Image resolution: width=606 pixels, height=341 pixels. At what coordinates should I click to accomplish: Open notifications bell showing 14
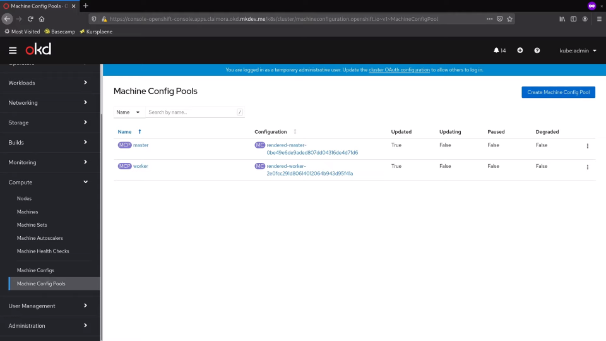499,51
